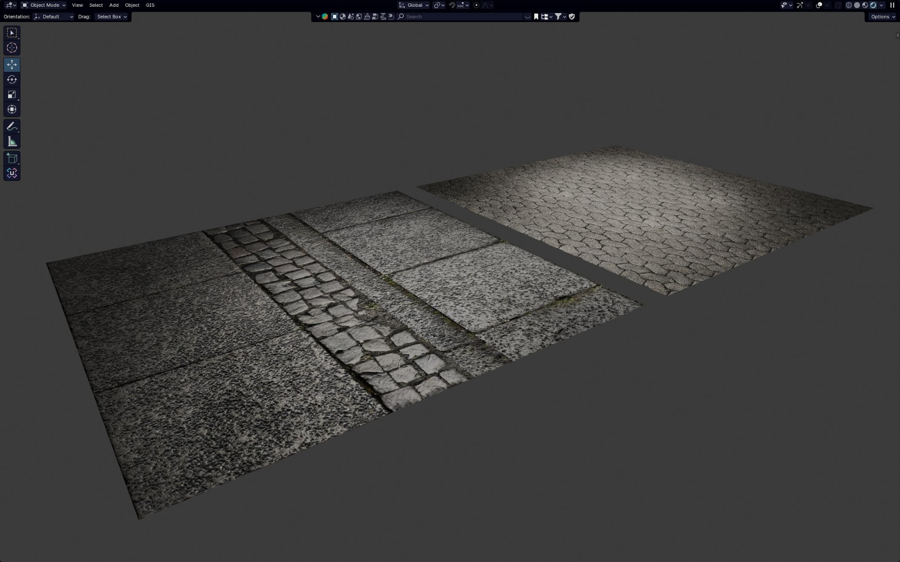
Task: Open Global transform orientation dropdown
Action: [414, 5]
